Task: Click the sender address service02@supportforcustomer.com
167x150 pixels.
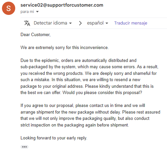Action: click(62, 5)
